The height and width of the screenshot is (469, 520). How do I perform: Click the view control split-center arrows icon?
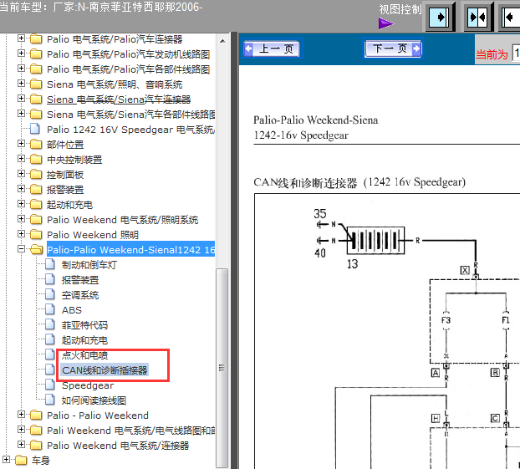coord(477,17)
